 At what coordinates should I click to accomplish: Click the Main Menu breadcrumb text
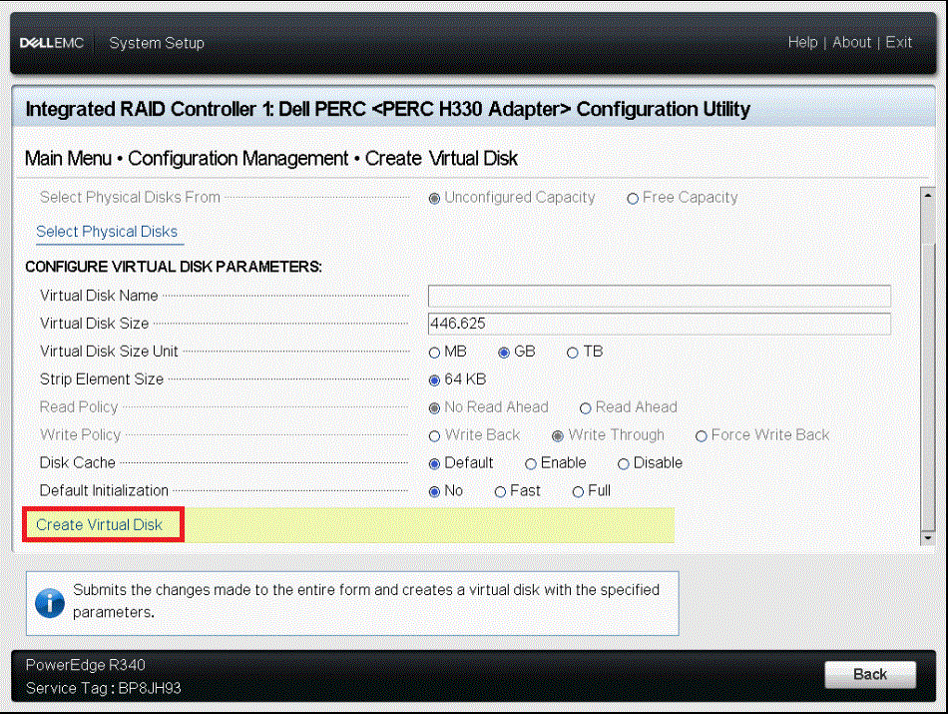point(68,159)
